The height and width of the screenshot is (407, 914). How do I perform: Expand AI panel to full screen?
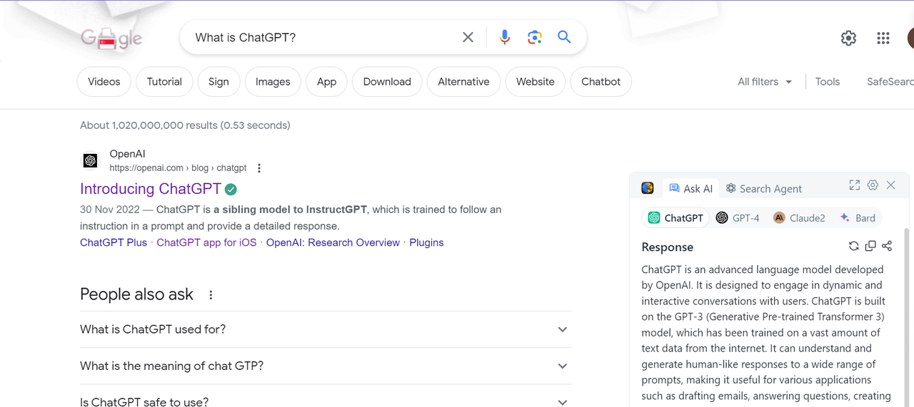tap(854, 185)
